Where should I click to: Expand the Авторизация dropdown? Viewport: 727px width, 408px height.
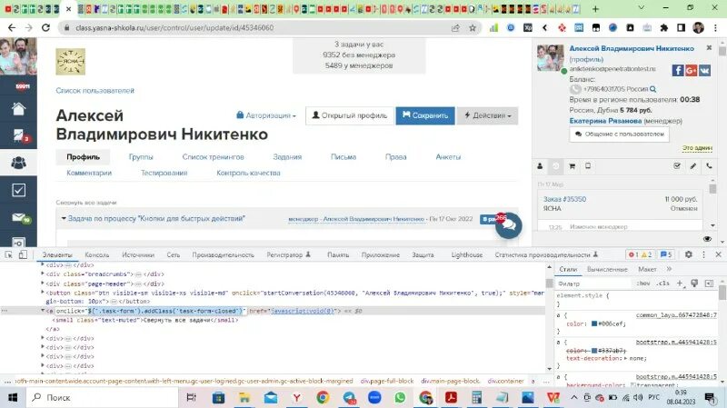coord(266,115)
